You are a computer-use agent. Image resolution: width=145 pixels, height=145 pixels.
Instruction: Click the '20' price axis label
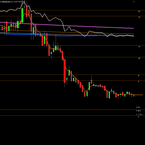[139, 11]
